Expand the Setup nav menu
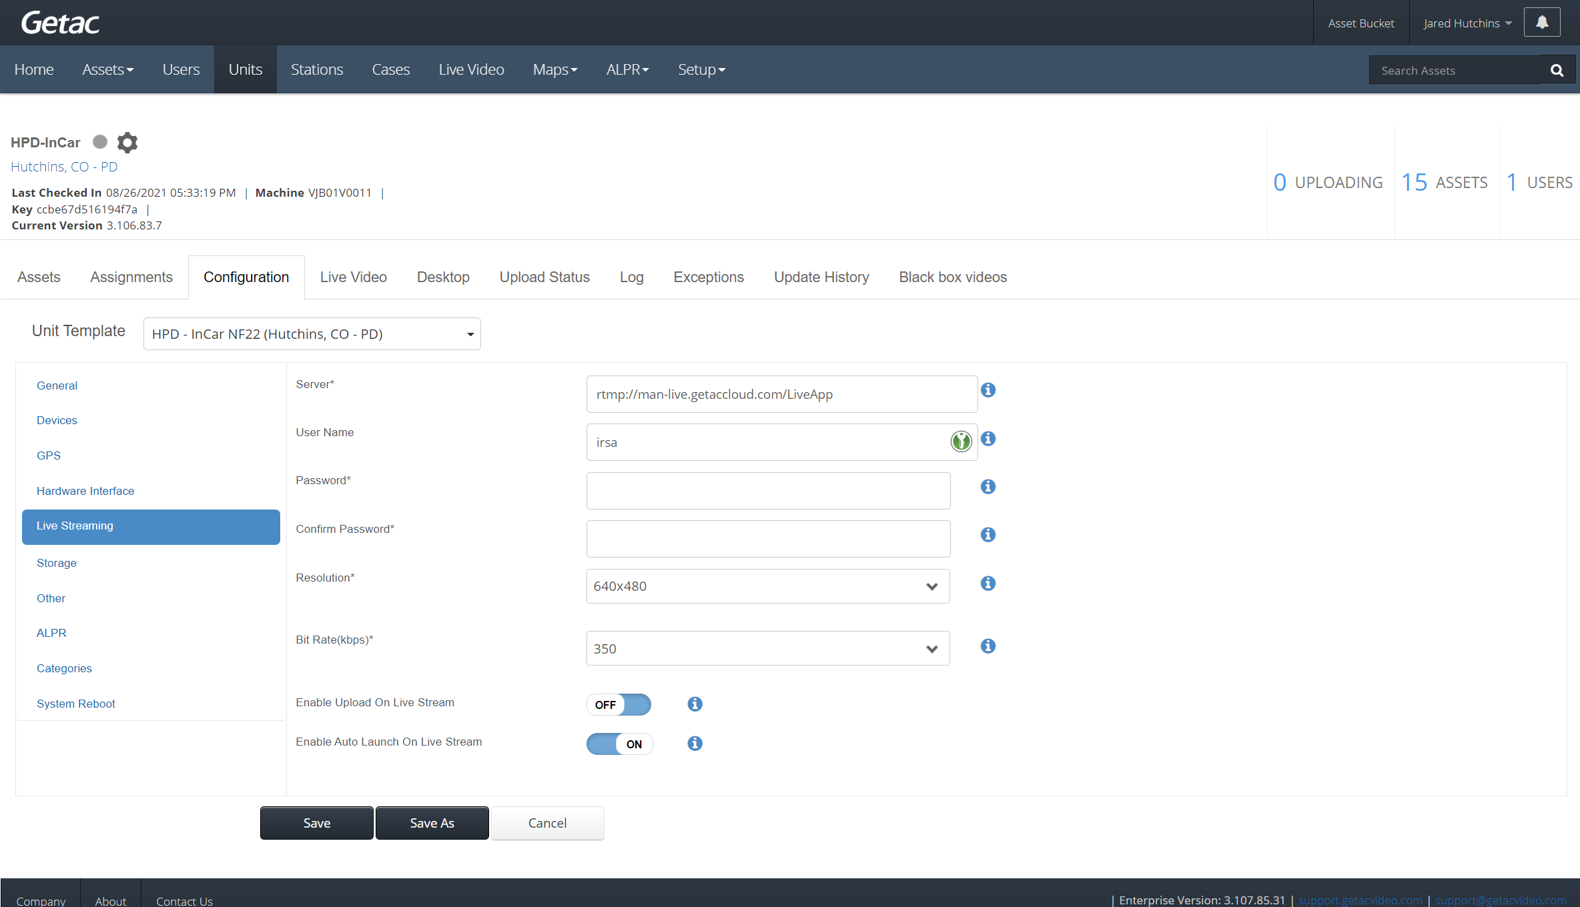The height and width of the screenshot is (907, 1580). click(x=701, y=69)
